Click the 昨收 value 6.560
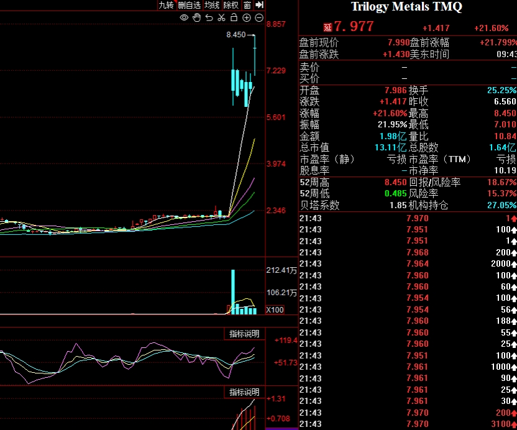Screen dimensions: 517x430 [x=505, y=101]
